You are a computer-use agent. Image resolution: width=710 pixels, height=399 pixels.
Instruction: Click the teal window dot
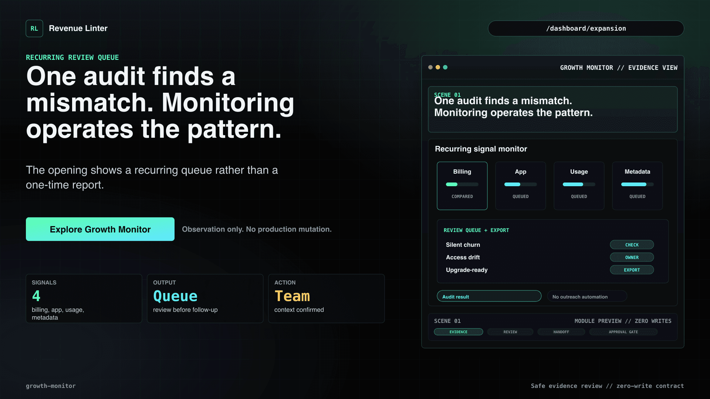pyautogui.click(x=445, y=67)
